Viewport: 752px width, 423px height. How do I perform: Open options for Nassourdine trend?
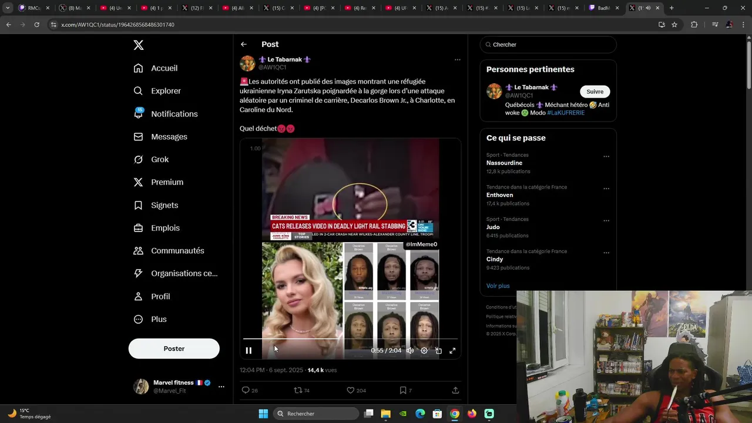click(606, 157)
